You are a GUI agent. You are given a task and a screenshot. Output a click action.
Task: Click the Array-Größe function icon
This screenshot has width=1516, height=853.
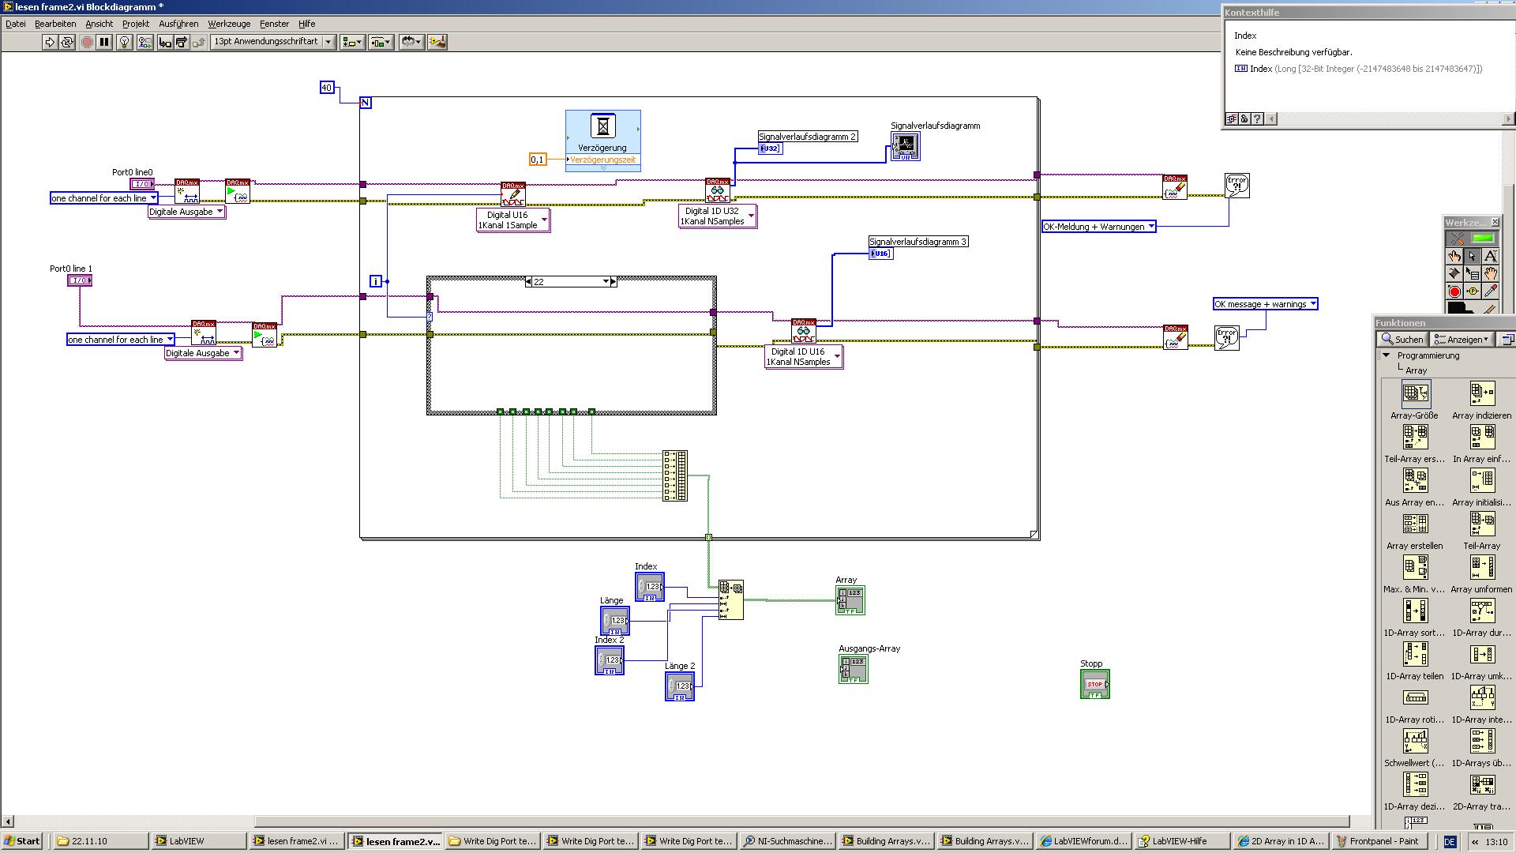pos(1415,393)
